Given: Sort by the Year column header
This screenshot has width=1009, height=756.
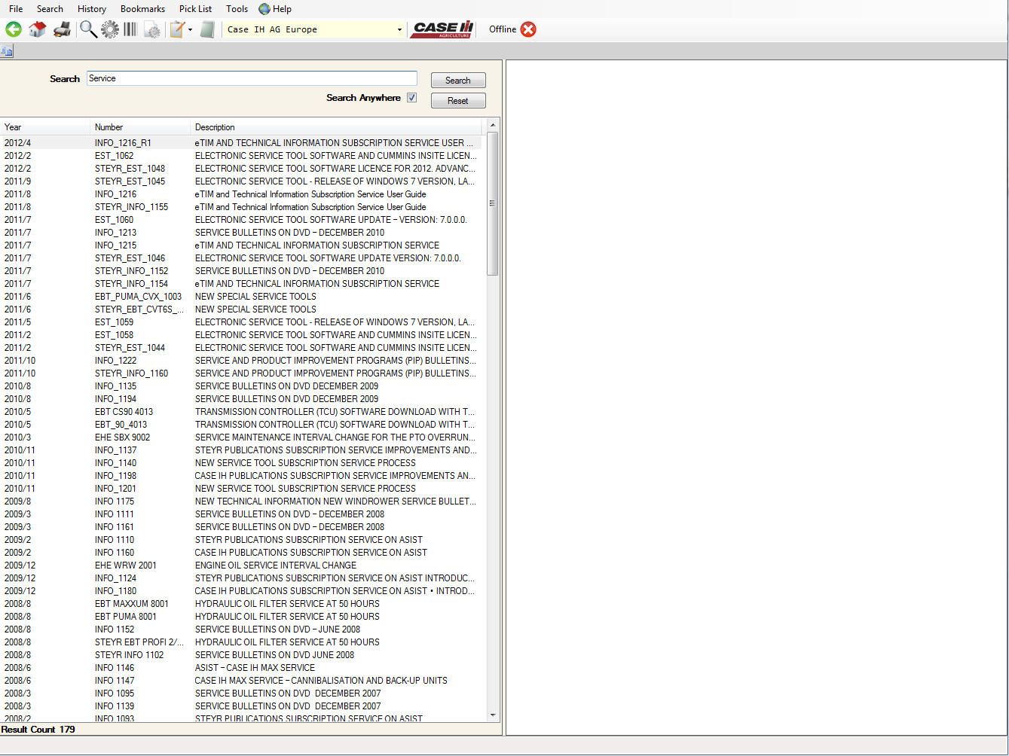Looking at the screenshot, I should pyautogui.click(x=45, y=127).
